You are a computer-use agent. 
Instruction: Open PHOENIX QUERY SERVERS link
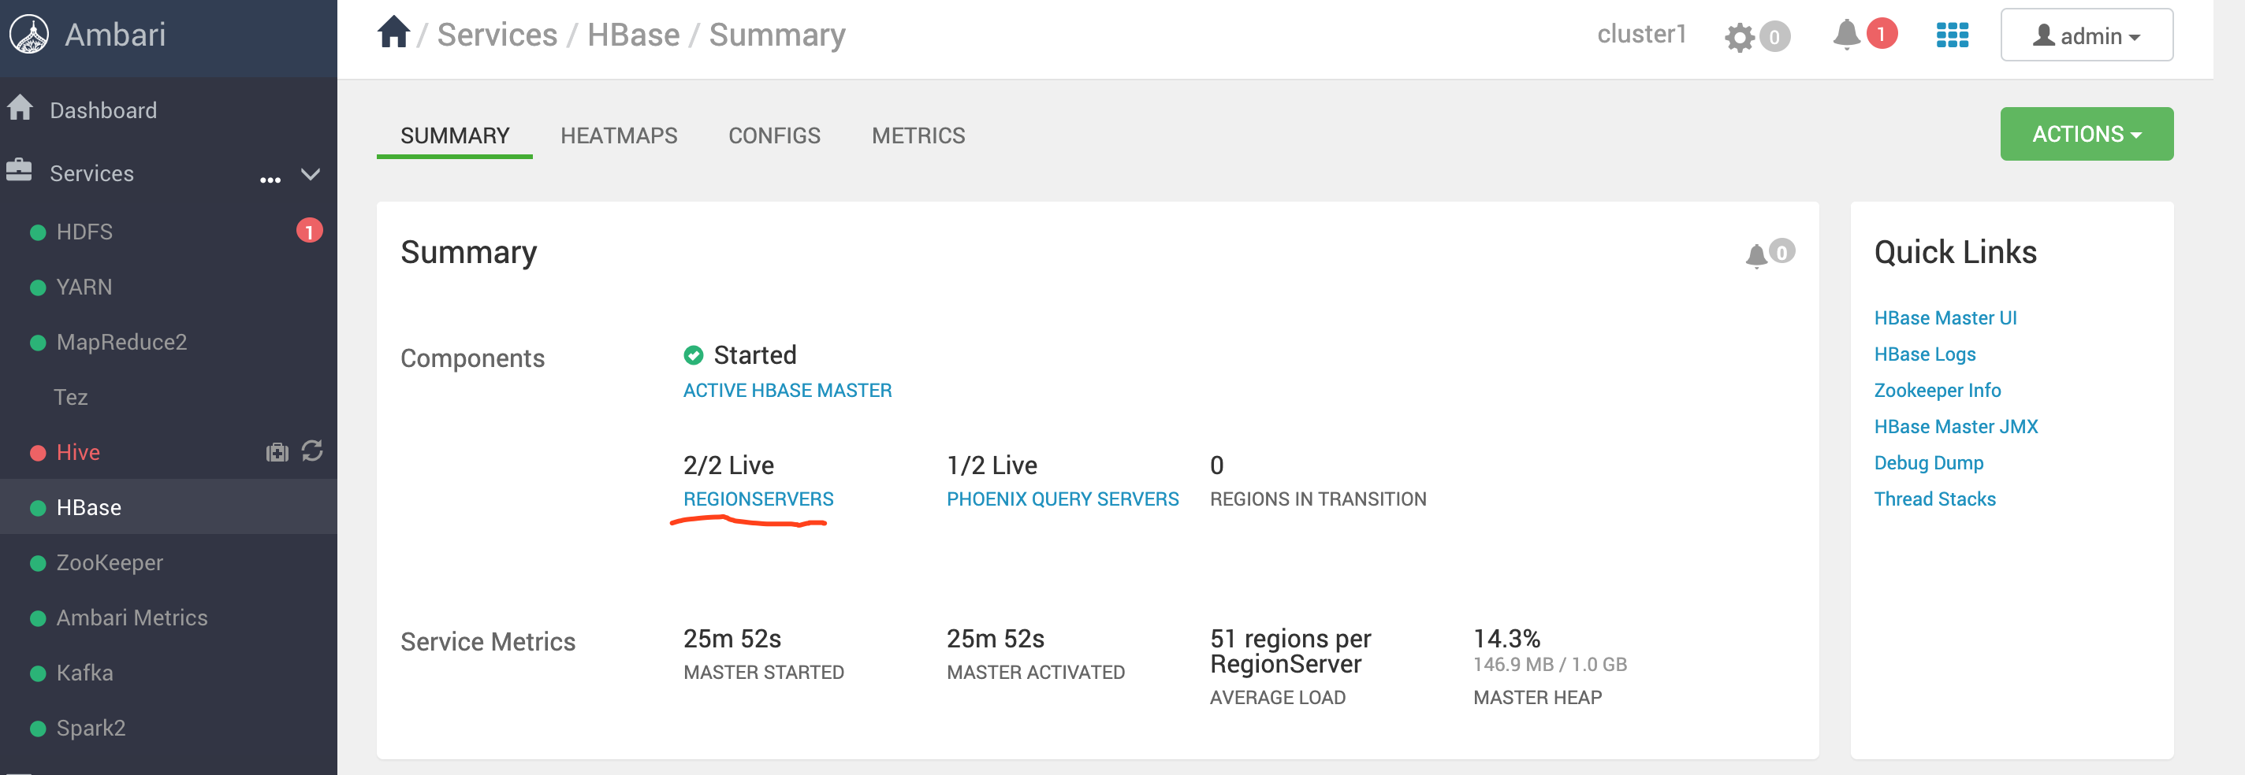click(x=1063, y=499)
